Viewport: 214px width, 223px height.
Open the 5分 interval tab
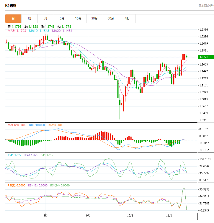point(62,19)
